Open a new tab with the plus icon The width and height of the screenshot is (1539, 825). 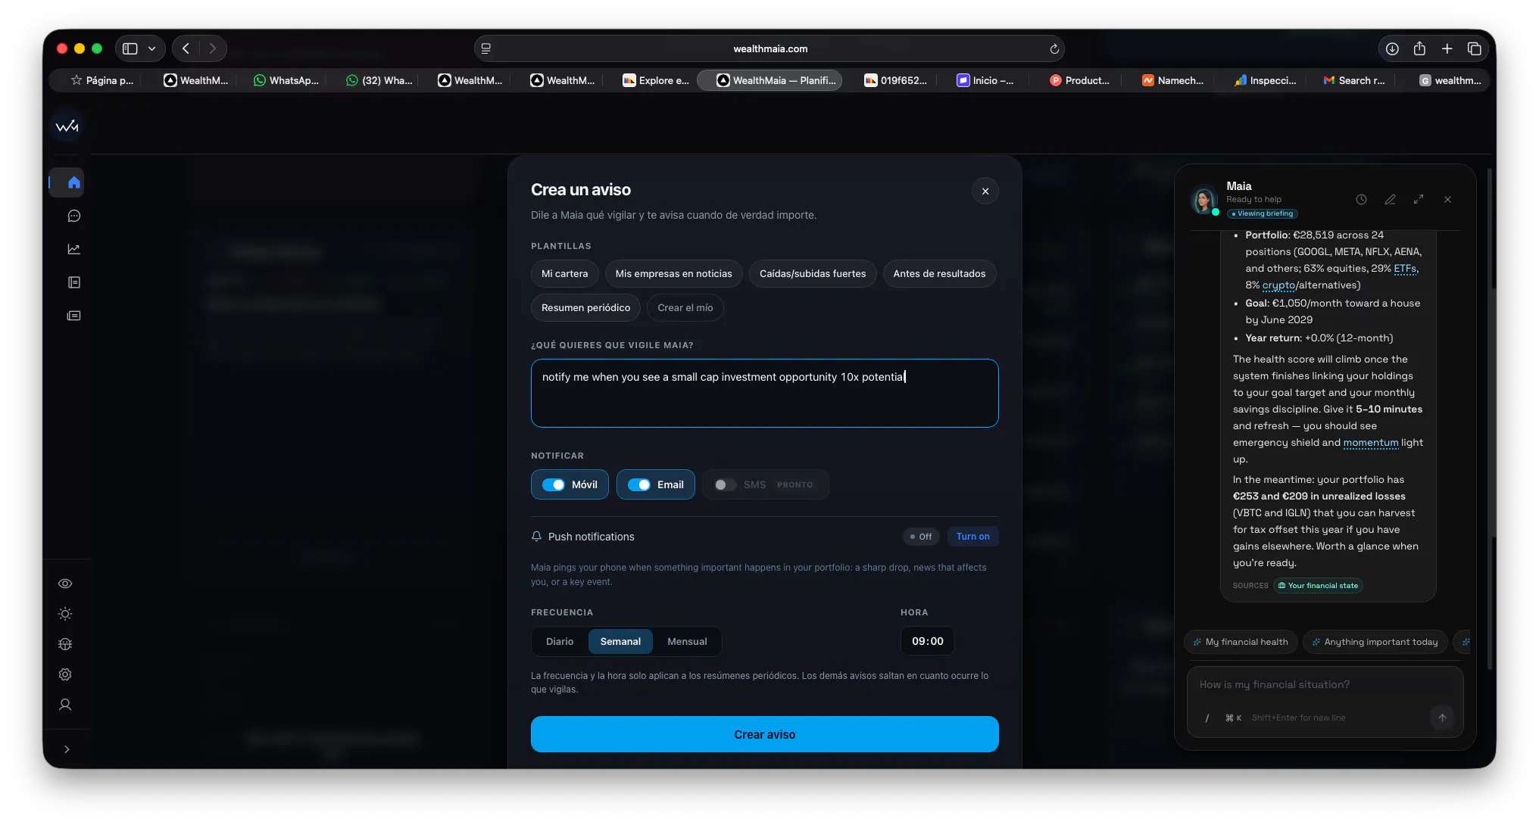[1447, 48]
